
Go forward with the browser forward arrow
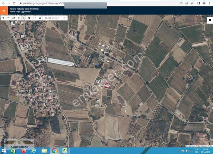click(9, 3)
